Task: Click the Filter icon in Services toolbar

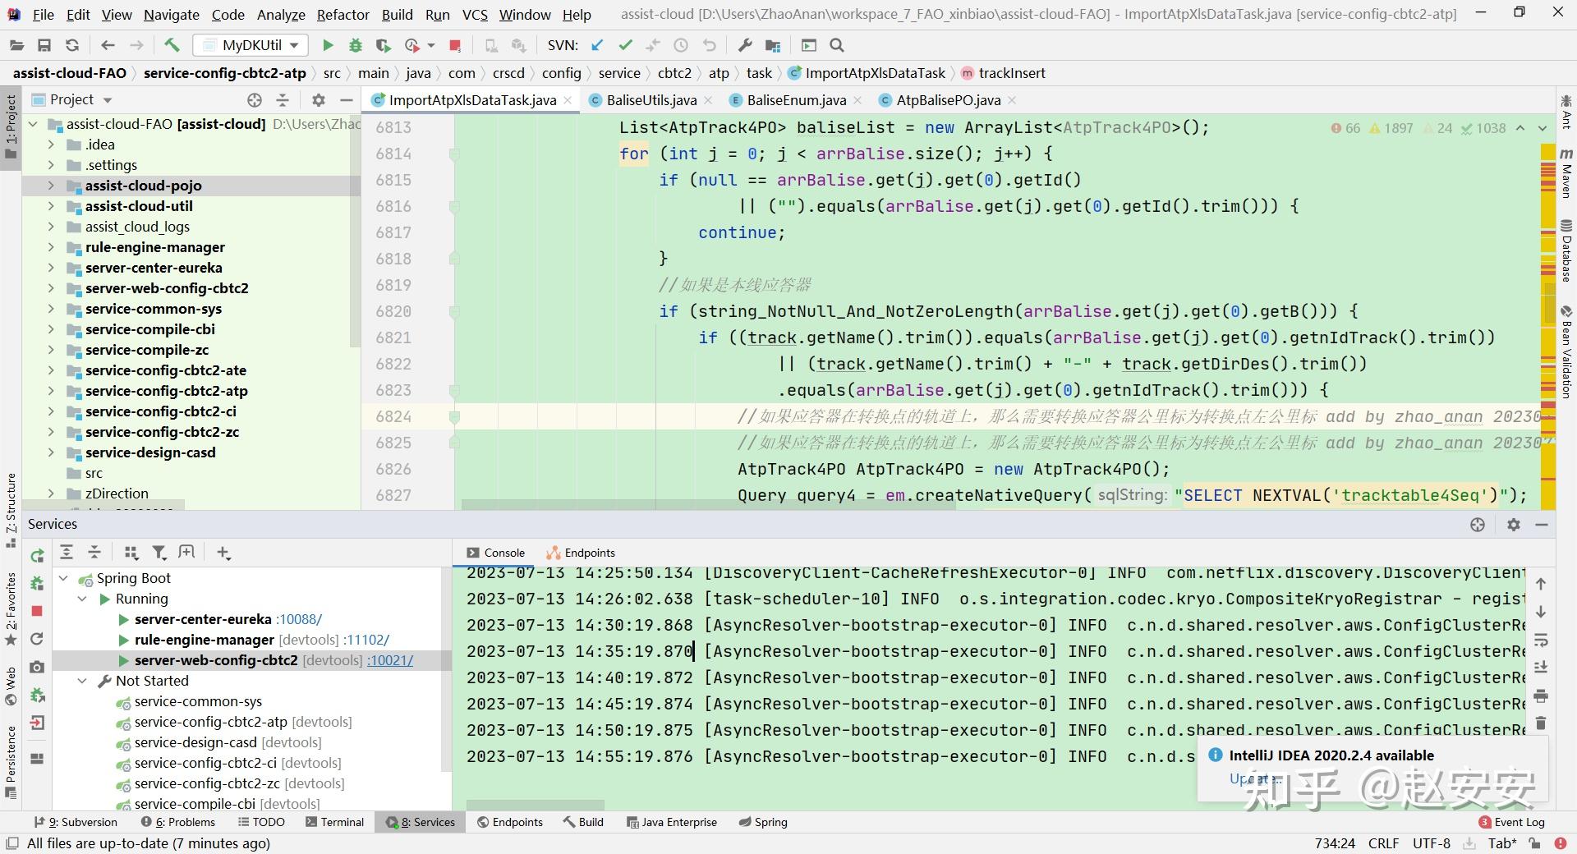Action: [159, 553]
